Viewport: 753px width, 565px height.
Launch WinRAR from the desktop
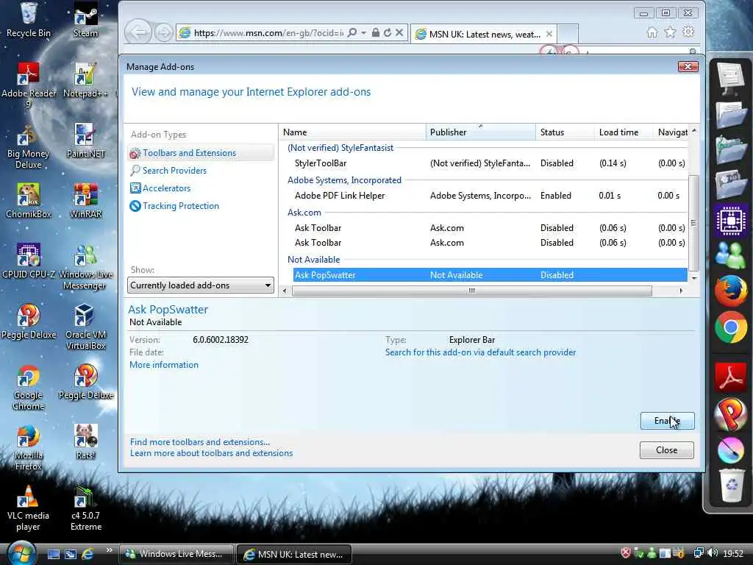pyautogui.click(x=85, y=201)
